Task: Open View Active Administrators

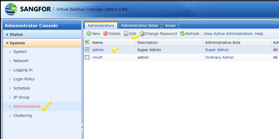Action: 228,34
